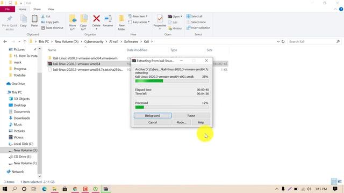Click Paste shortcut command
The width and height of the screenshot is (344, 193).
[52, 28]
